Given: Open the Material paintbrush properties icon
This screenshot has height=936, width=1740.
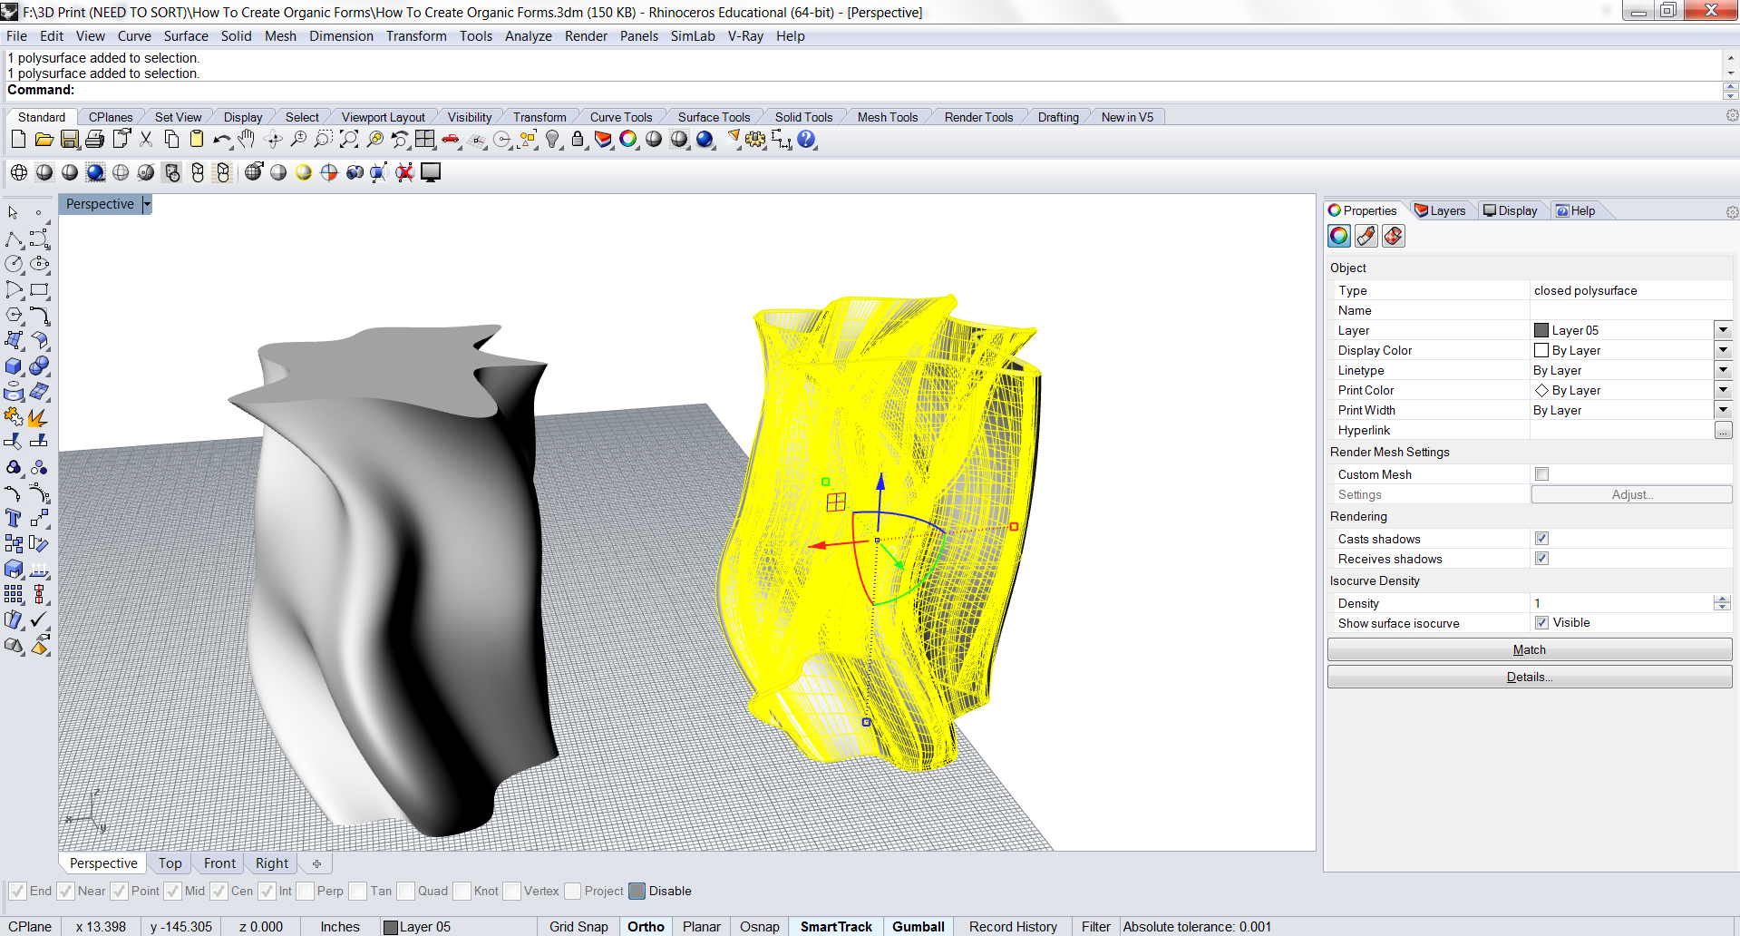Looking at the screenshot, I should pos(1366,237).
